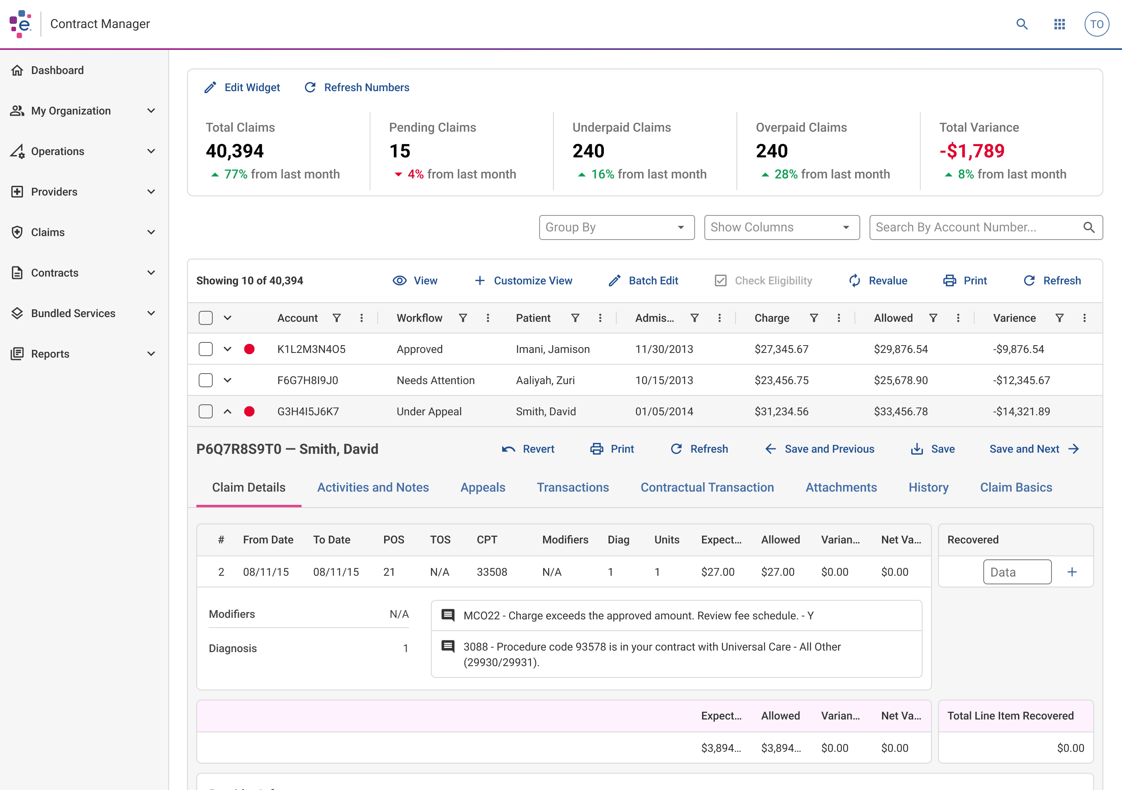The width and height of the screenshot is (1122, 790).
Task: Open Workflow column options menu dots
Action: coord(488,318)
